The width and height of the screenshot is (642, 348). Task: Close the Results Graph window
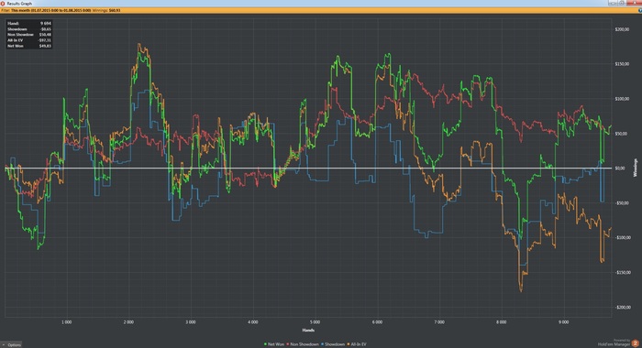click(x=634, y=3)
